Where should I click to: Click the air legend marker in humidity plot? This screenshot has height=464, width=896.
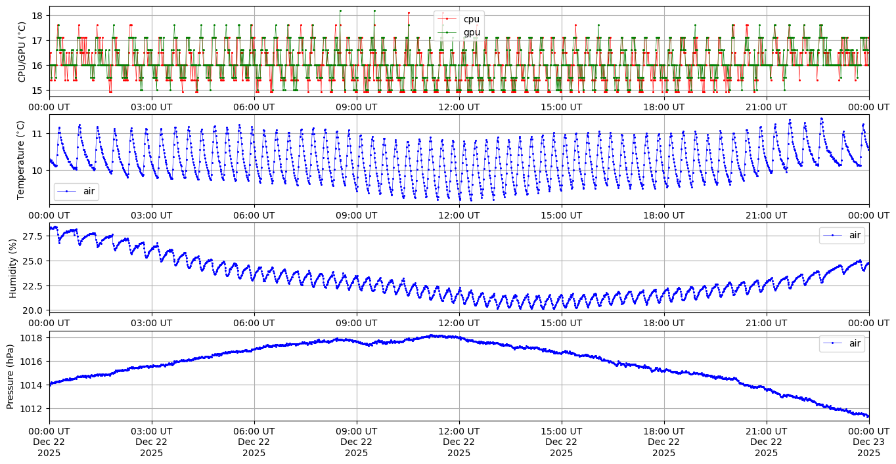click(x=832, y=235)
